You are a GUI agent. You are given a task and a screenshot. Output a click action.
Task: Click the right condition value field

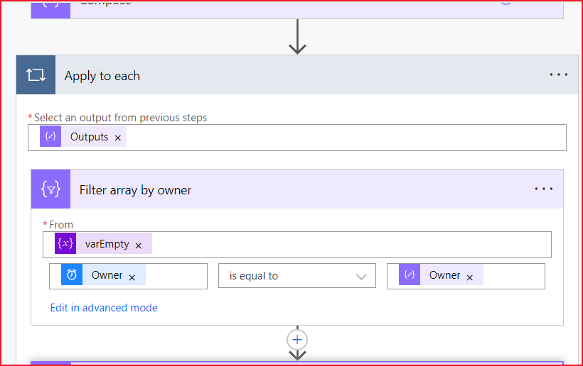point(466,276)
